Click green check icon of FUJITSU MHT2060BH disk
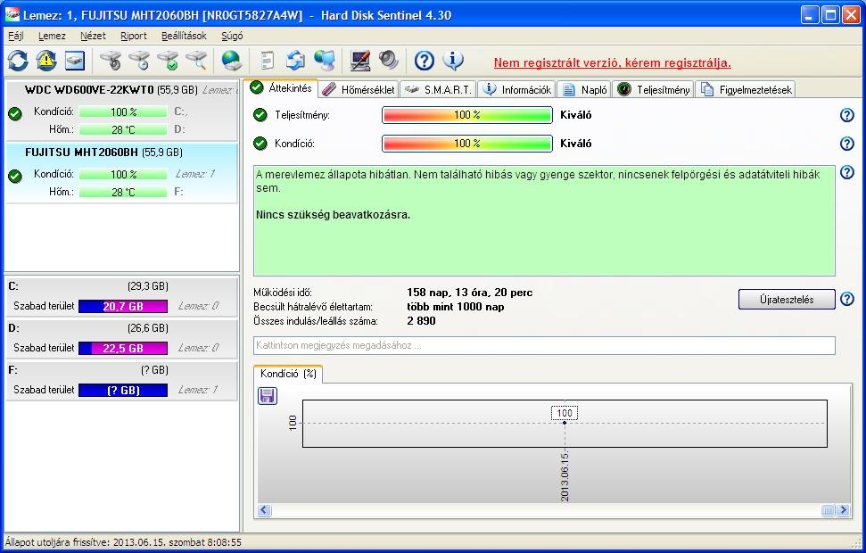Screen dimensions: 866x553 15,177
